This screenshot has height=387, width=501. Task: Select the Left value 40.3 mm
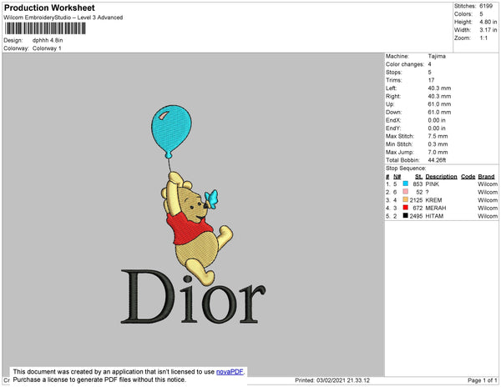coord(439,88)
